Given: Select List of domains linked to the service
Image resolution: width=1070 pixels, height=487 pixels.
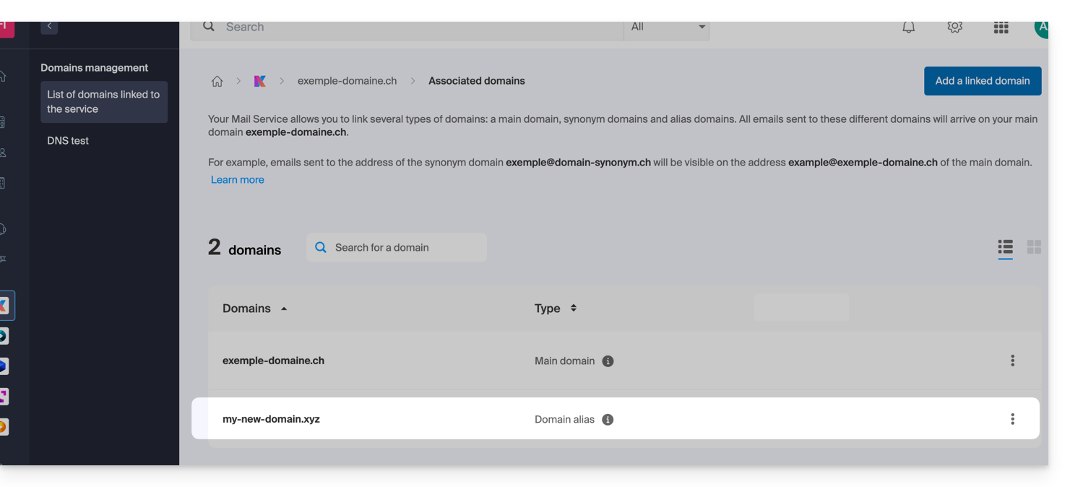Looking at the screenshot, I should coord(103,102).
